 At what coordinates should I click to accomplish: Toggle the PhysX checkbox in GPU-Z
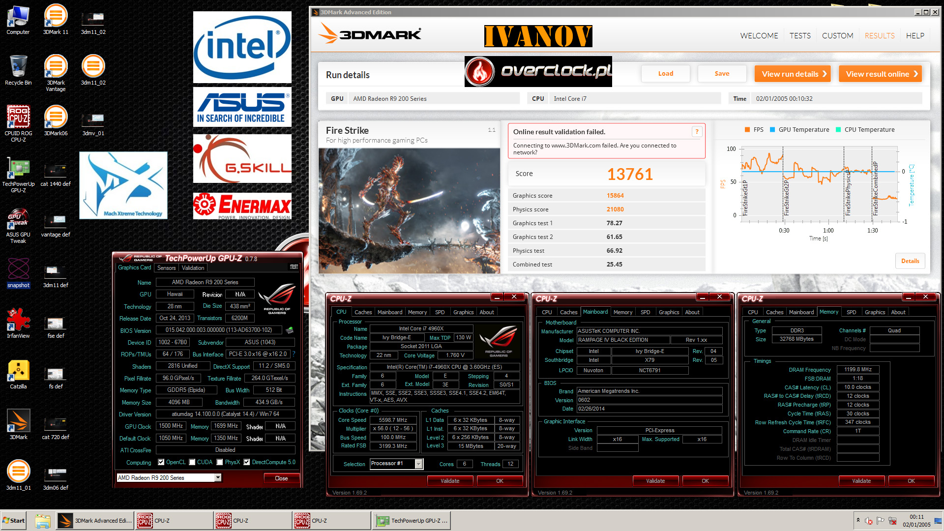(x=220, y=462)
